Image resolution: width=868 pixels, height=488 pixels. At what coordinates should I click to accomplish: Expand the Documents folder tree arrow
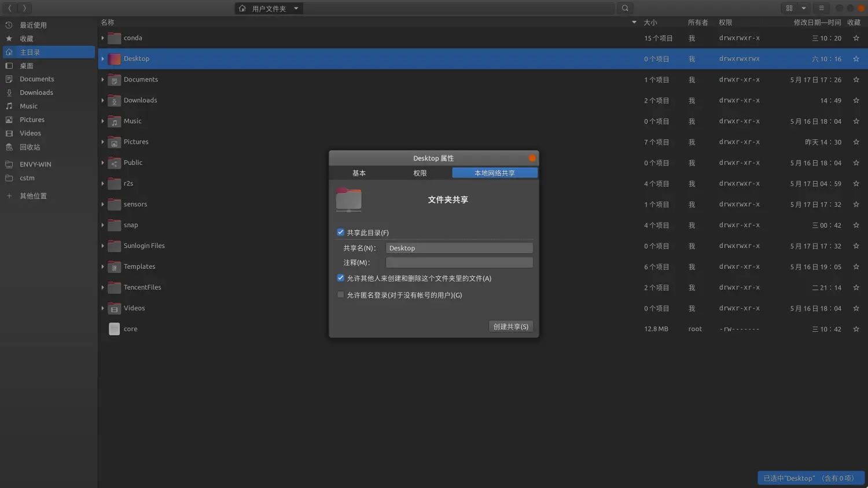[x=103, y=80]
